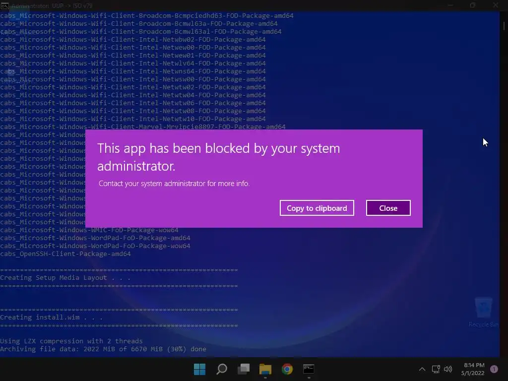
Task: Click the 'Creating Setup Media Layout' line
Action: pos(65,278)
